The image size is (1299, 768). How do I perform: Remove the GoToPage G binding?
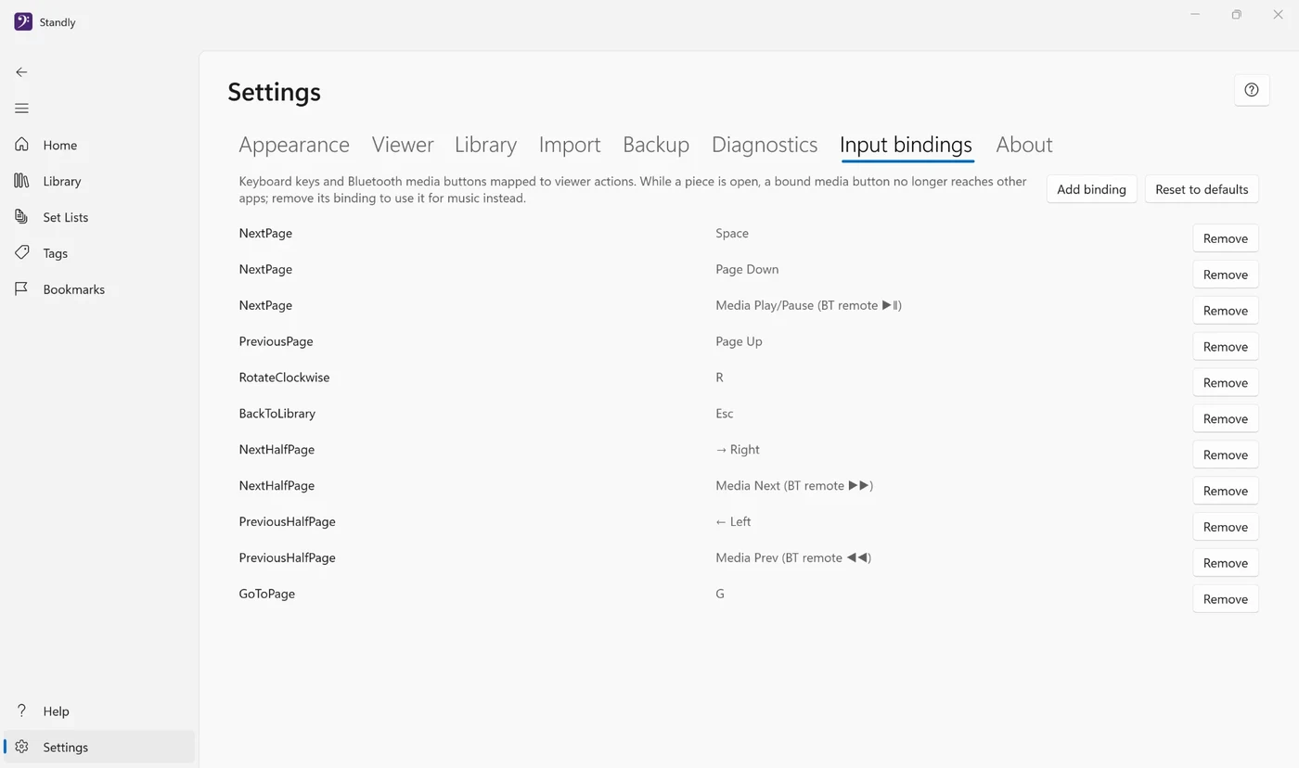[x=1226, y=599]
